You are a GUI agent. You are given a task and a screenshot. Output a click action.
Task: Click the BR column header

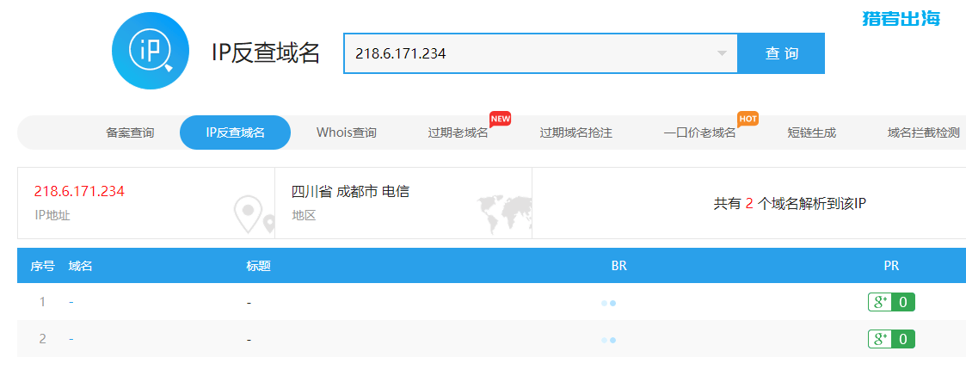coord(619,266)
